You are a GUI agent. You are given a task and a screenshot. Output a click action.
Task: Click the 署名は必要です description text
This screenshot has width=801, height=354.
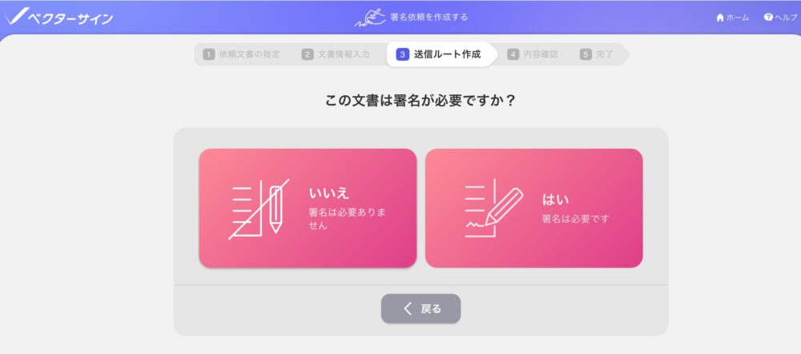click(x=576, y=219)
